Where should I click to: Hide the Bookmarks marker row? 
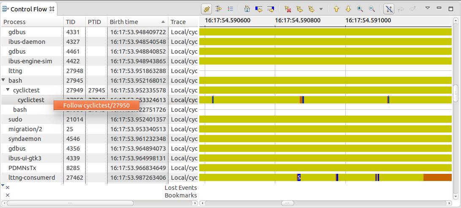7,195
